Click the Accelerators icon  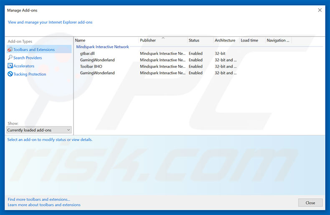pos(10,66)
